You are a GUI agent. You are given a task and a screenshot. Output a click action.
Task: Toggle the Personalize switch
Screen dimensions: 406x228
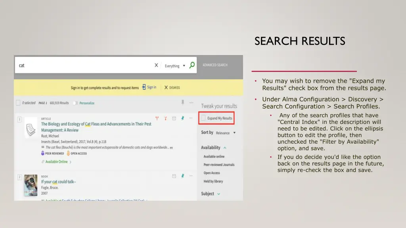click(75, 103)
